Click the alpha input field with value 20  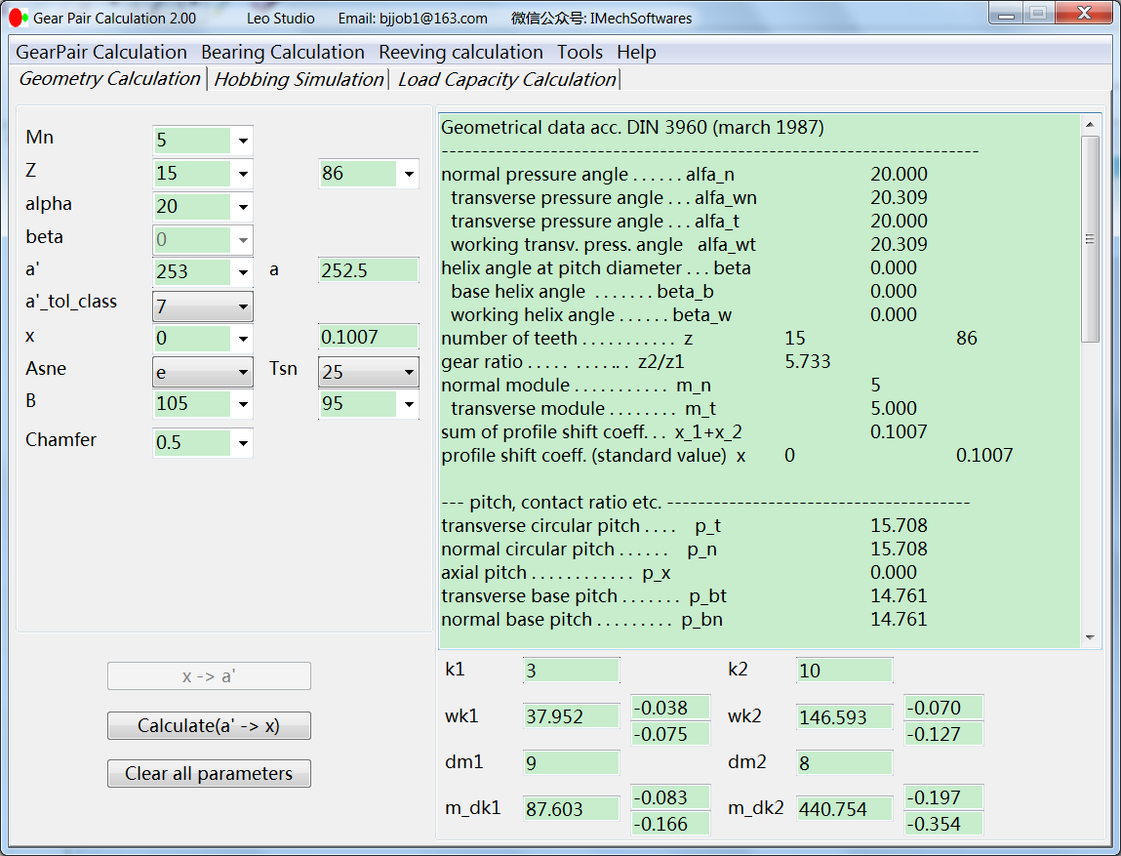coord(193,207)
